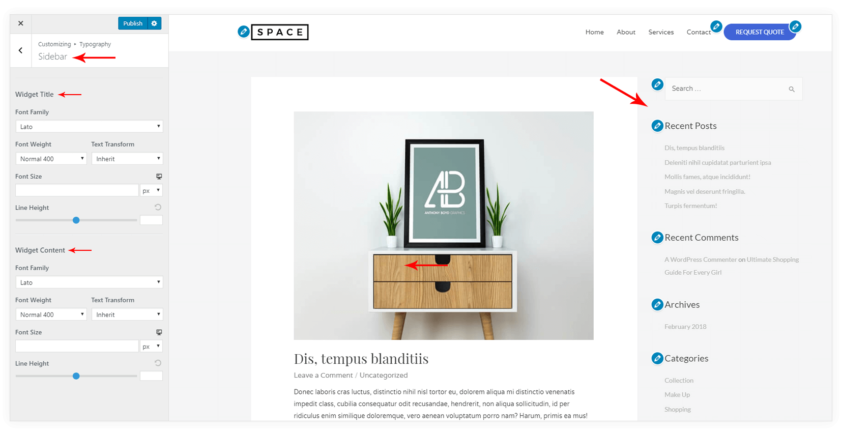Click the back arrow beside Sidebar heading

click(x=21, y=50)
